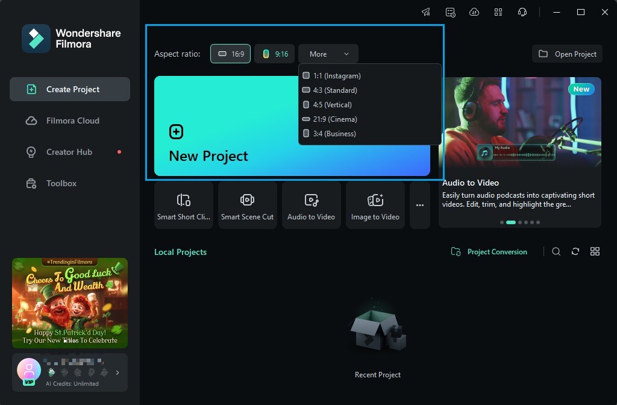This screenshot has height=405, width=617.
Task: Select the 16:9 aspect ratio
Action: pos(230,54)
